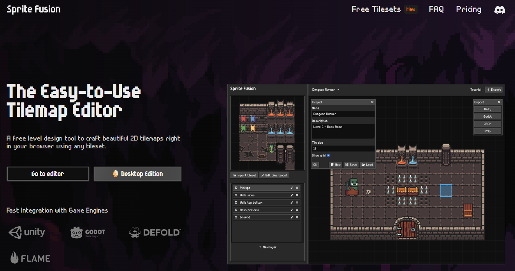Close the Project panel
This screenshot has height=271, width=515.
[372, 102]
